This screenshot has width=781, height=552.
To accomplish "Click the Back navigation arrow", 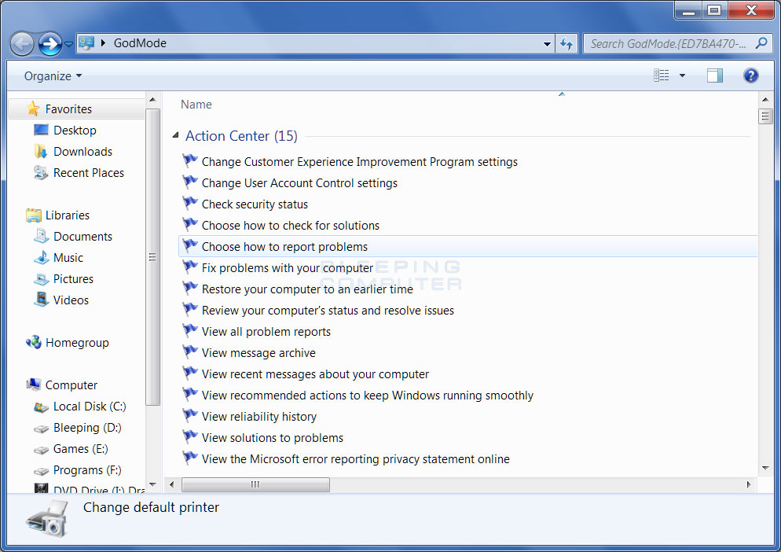I will 23,43.
